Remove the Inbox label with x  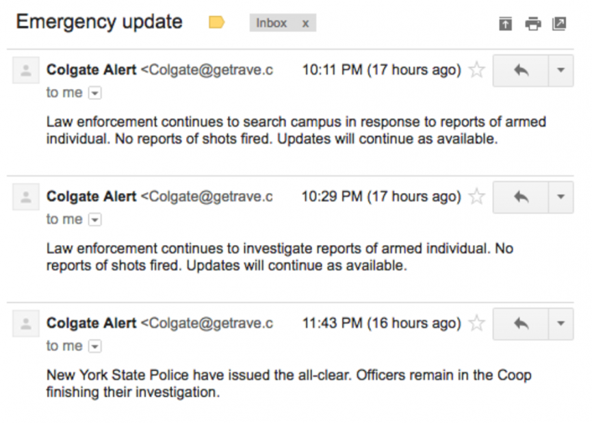(x=305, y=23)
